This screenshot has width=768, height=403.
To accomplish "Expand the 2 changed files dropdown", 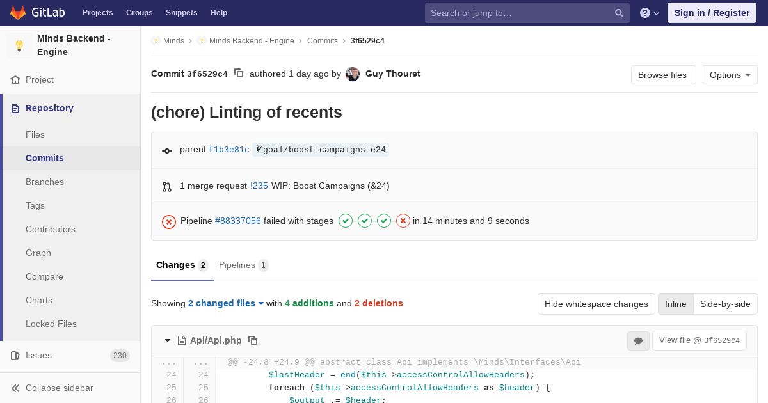I will 226,303.
